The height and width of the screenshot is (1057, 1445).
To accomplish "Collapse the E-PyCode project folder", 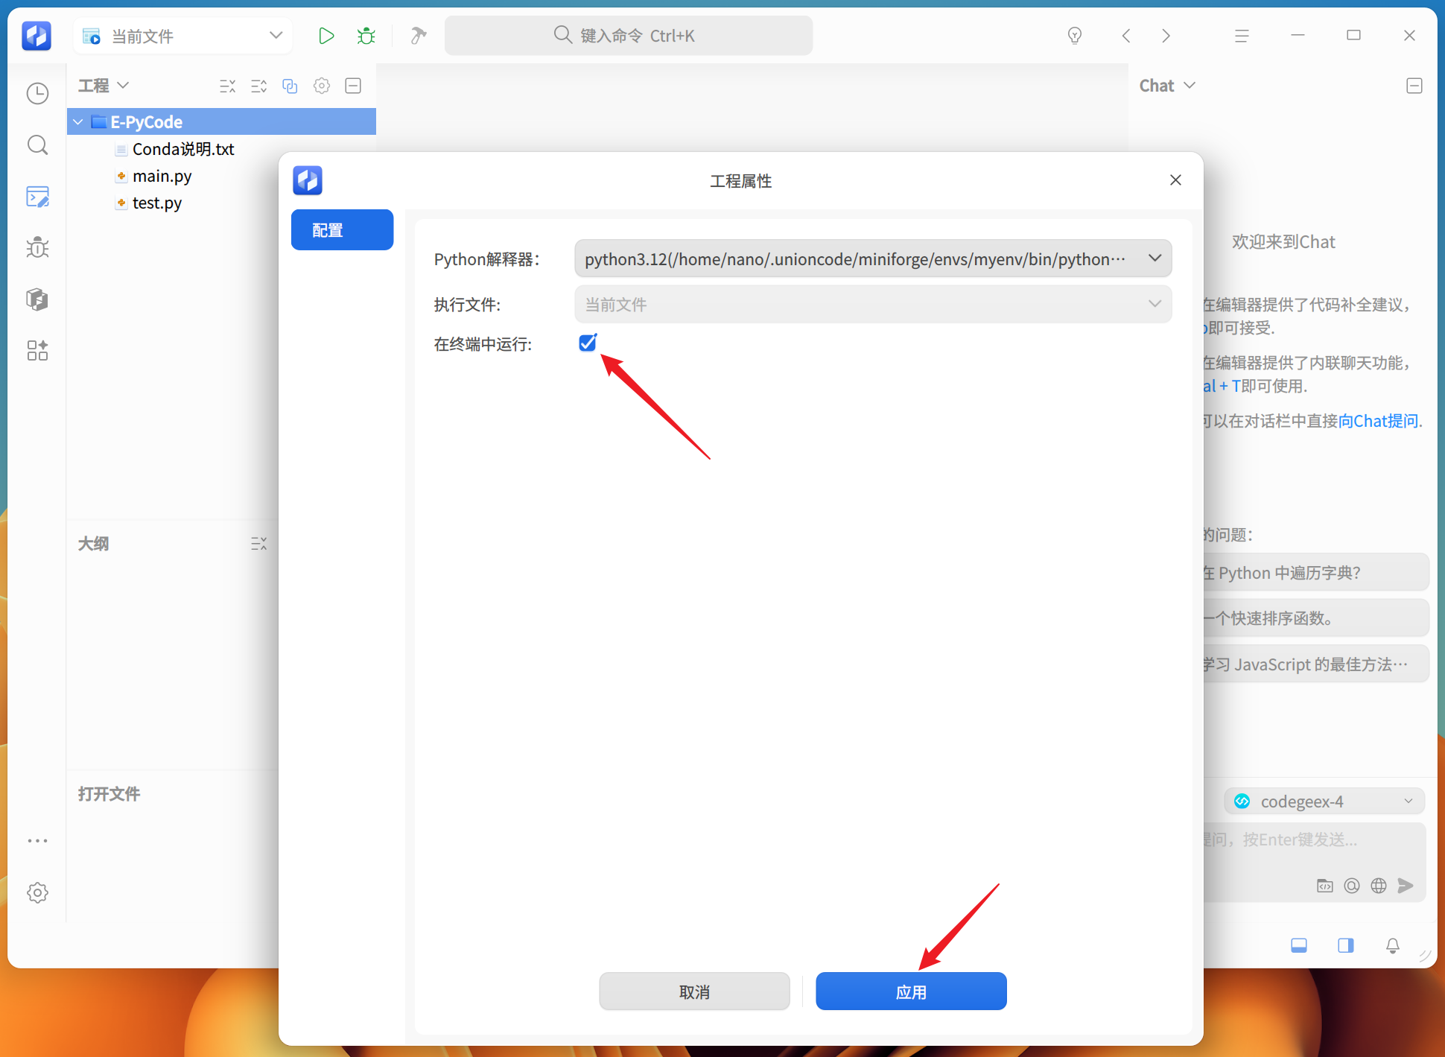I will (x=78, y=121).
